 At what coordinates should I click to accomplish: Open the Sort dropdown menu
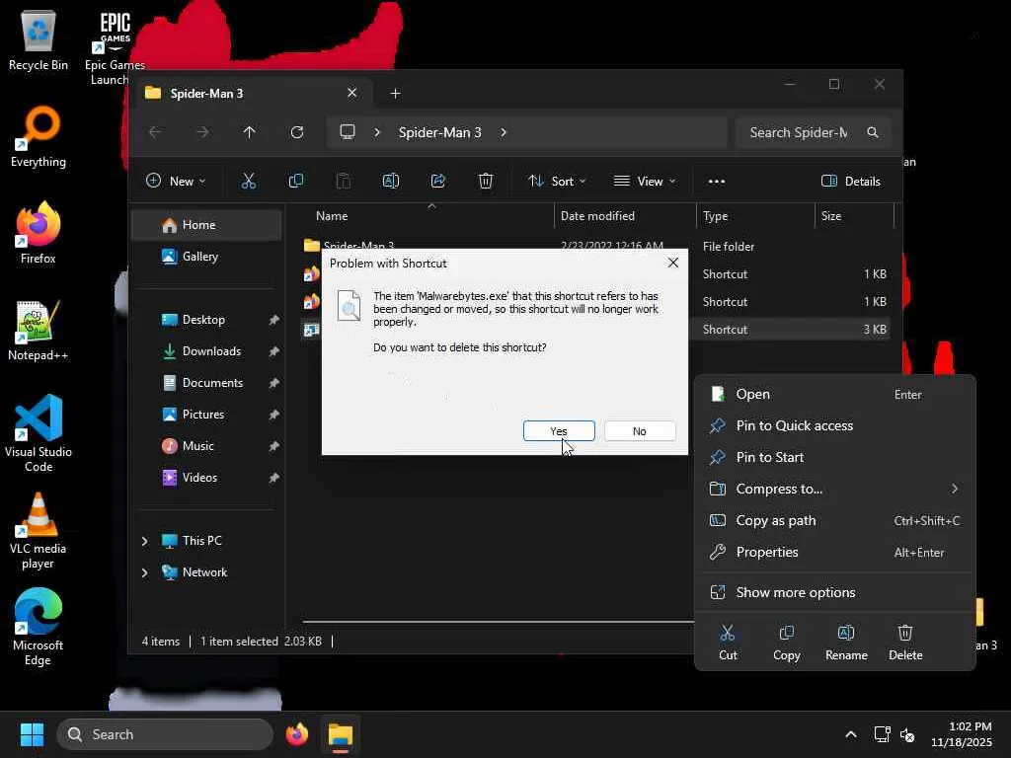(557, 182)
